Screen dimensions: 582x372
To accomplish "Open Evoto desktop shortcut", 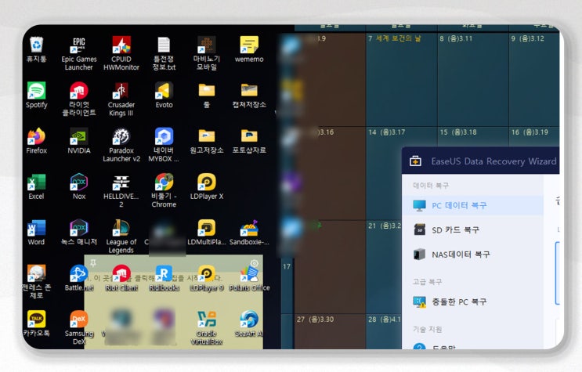I will (164, 95).
